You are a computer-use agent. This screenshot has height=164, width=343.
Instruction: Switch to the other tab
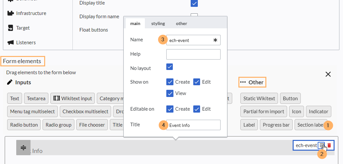(x=181, y=23)
